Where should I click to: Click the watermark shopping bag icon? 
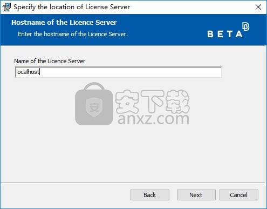point(94,104)
